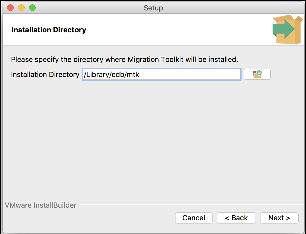Screen dimensions: 306x234
Task: Cancel the Migration Toolkit setup
Action: [x=194, y=218]
